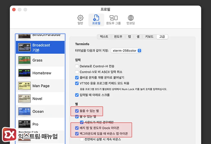The image size is (211, 144).
Task: Click the Broadcast profile thumbnail
Action: pyautogui.click(x=24, y=47)
